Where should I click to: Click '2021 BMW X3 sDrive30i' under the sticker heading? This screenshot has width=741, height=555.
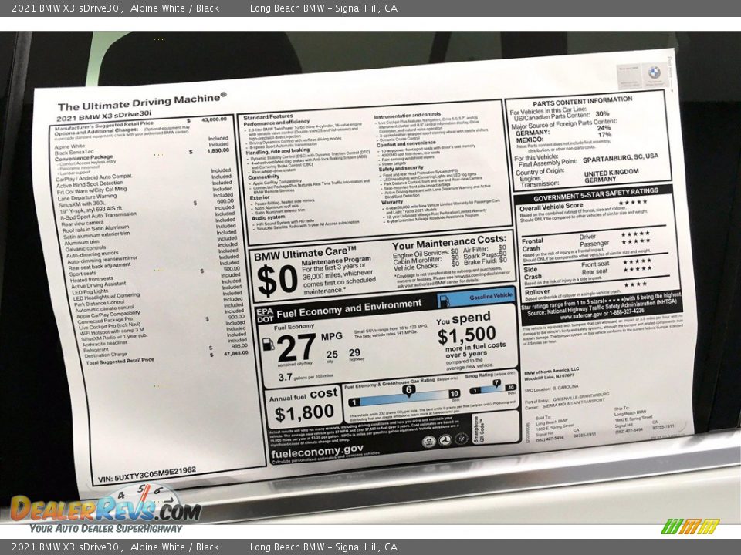point(104,116)
